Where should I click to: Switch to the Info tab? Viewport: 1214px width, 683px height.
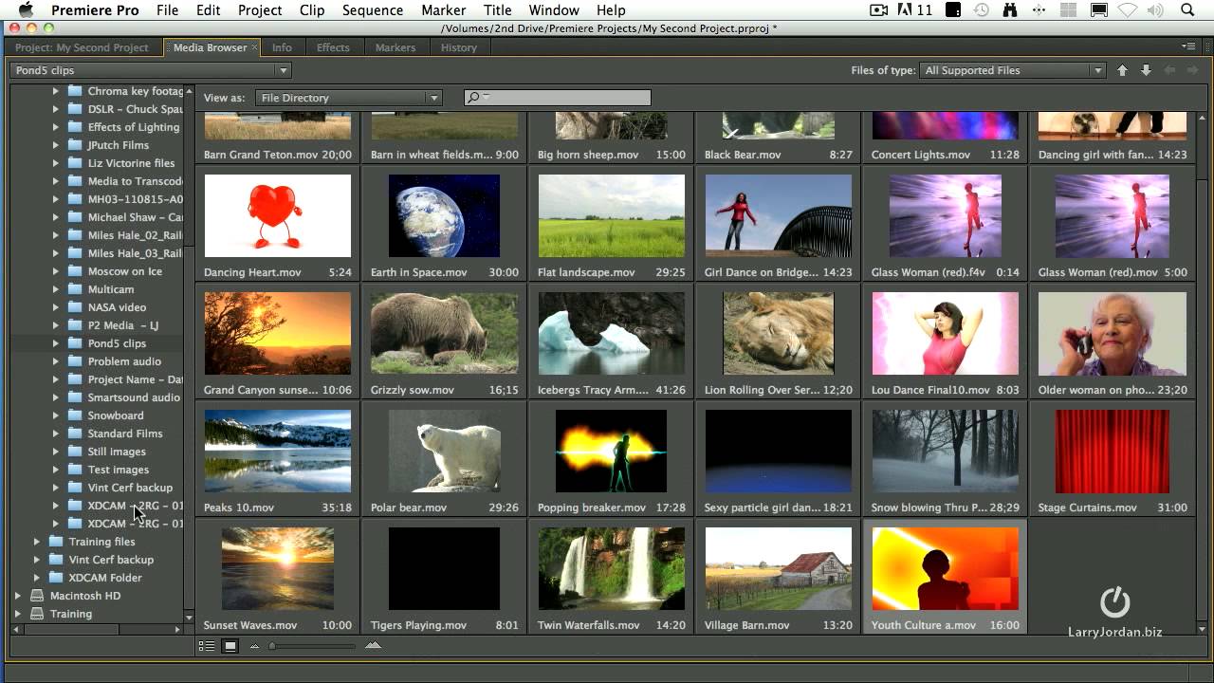click(x=282, y=47)
